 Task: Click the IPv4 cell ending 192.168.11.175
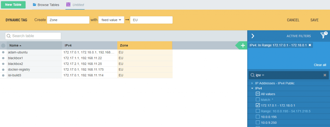point(90,69)
